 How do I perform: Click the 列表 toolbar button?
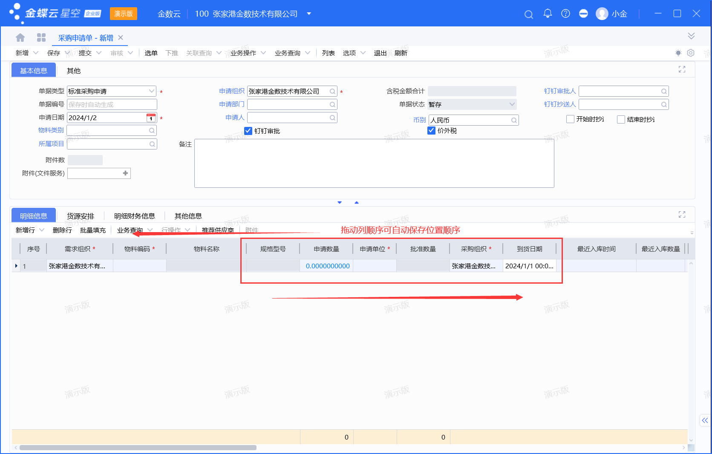tap(329, 53)
